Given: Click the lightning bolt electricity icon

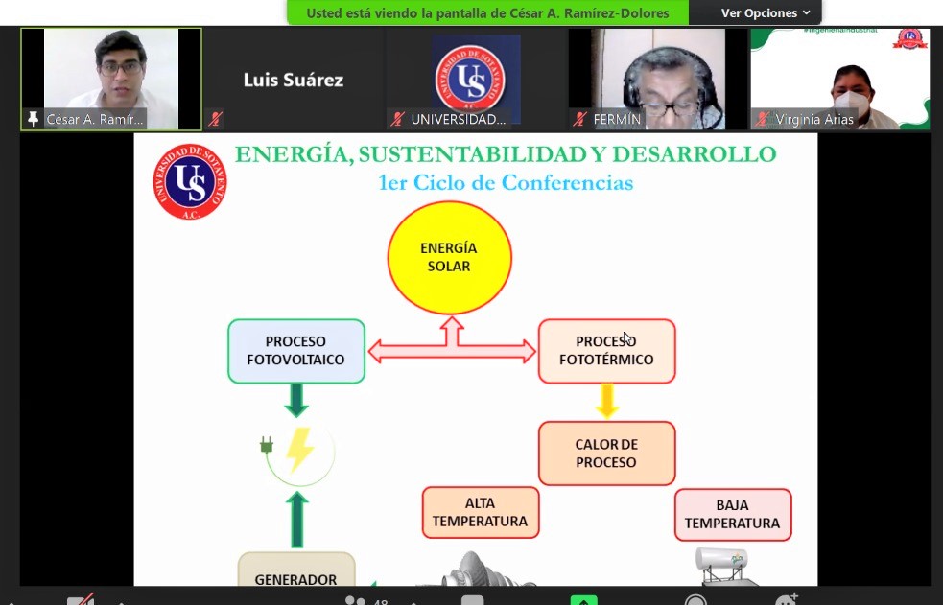Looking at the screenshot, I should [x=299, y=450].
